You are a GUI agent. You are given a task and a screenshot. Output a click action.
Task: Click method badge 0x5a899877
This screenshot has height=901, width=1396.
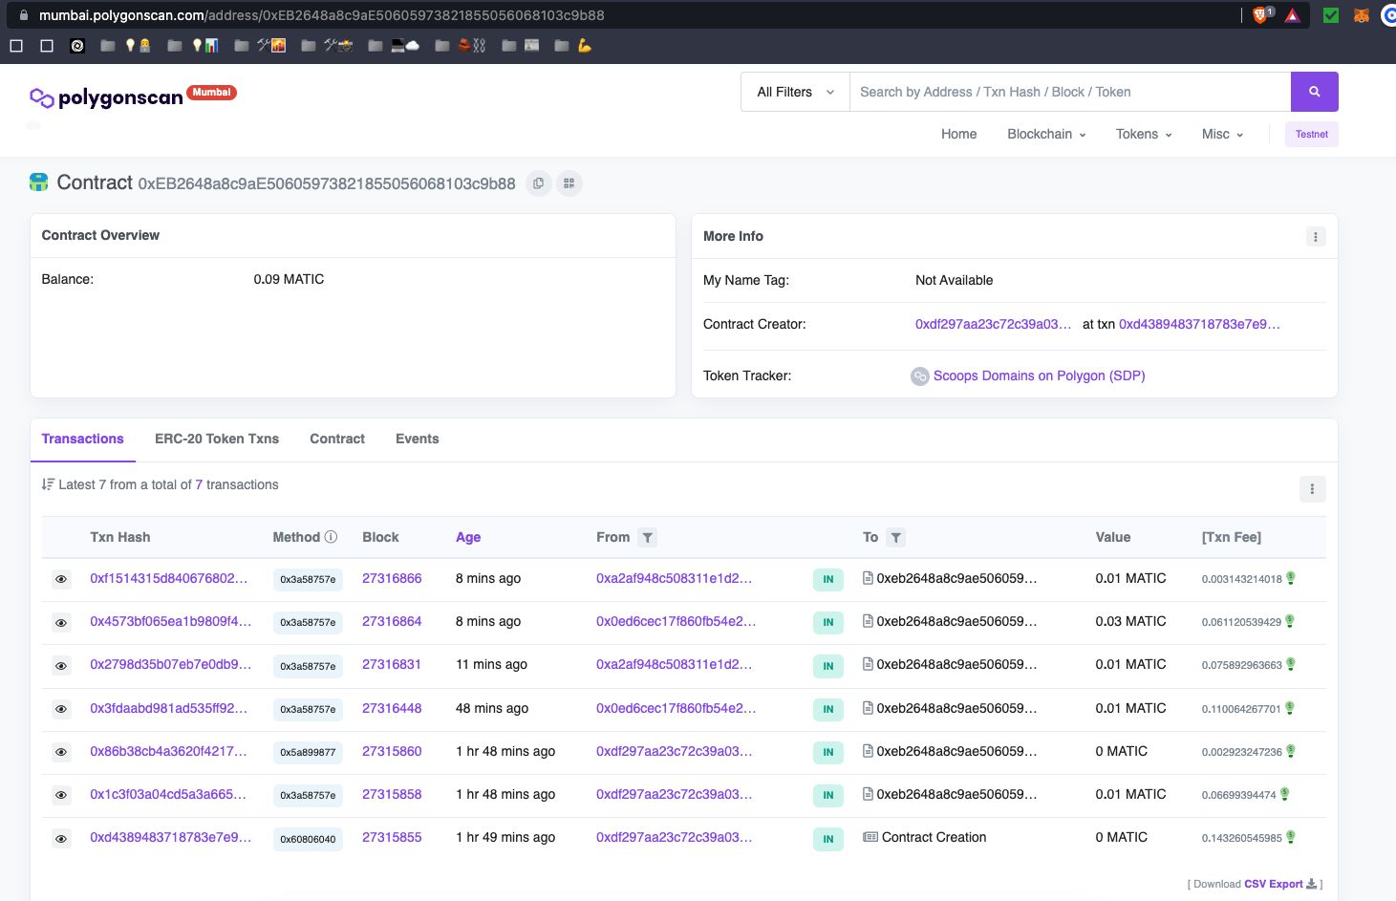pos(308,753)
